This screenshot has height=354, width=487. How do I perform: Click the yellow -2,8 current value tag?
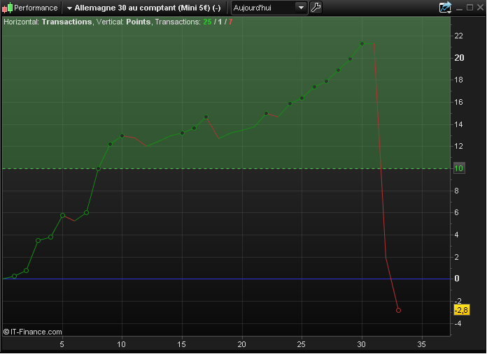[x=462, y=310]
